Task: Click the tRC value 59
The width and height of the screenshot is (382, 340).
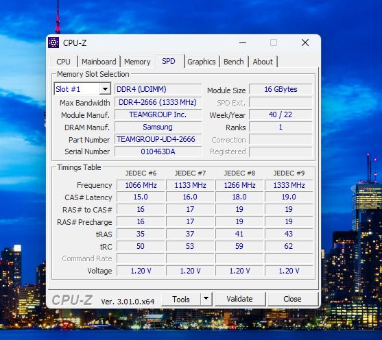Action: 239,246
